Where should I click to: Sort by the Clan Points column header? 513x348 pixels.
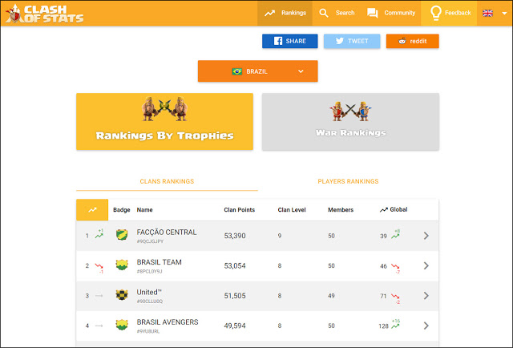coord(239,210)
